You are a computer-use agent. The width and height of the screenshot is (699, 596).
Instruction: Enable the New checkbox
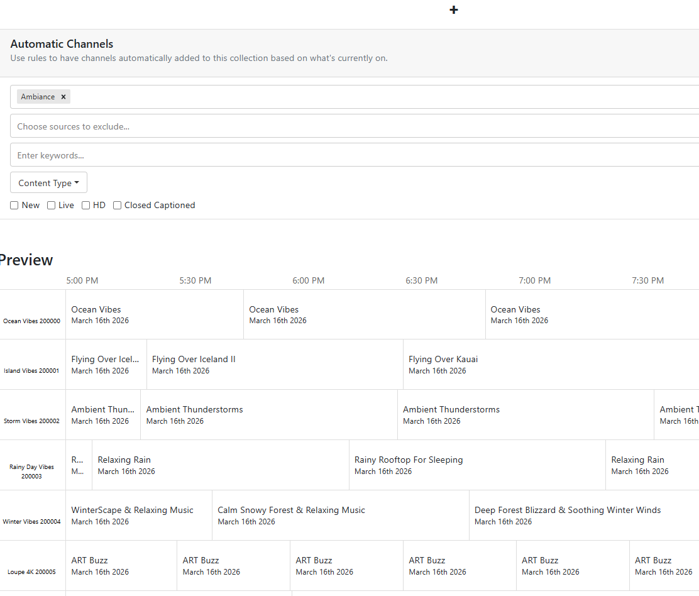[14, 206]
